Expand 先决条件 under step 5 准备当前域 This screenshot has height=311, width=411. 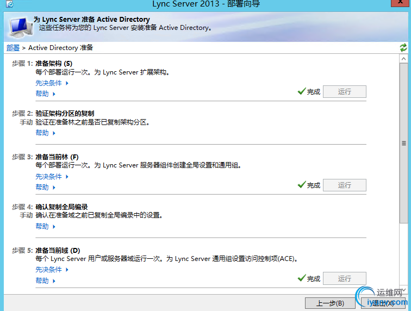click(52, 270)
